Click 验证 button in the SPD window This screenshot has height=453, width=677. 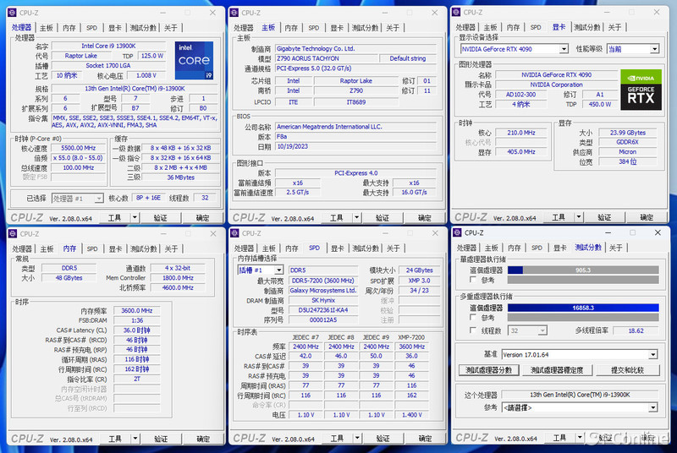click(383, 439)
